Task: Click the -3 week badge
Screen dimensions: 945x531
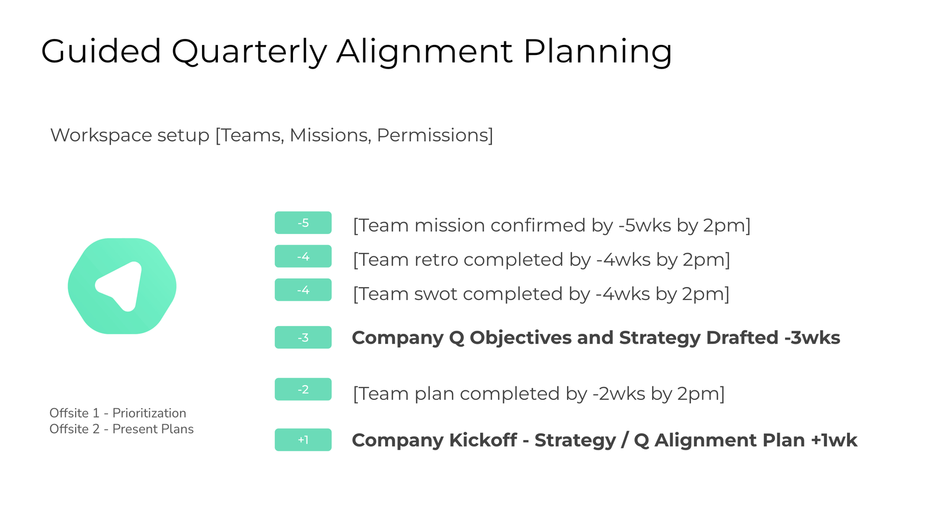Action: point(303,337)
